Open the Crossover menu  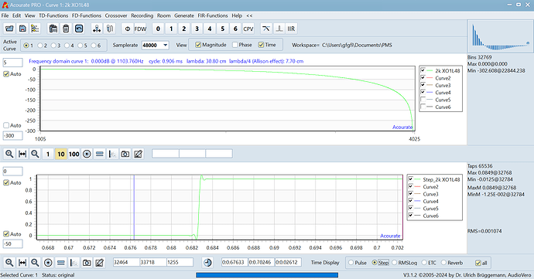pyautogui.click(x=116, y=15)
